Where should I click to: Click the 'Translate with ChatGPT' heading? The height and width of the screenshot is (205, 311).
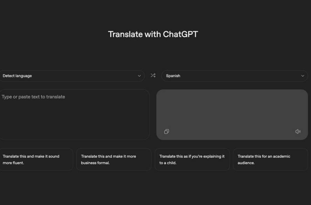[x=153, y=34]
